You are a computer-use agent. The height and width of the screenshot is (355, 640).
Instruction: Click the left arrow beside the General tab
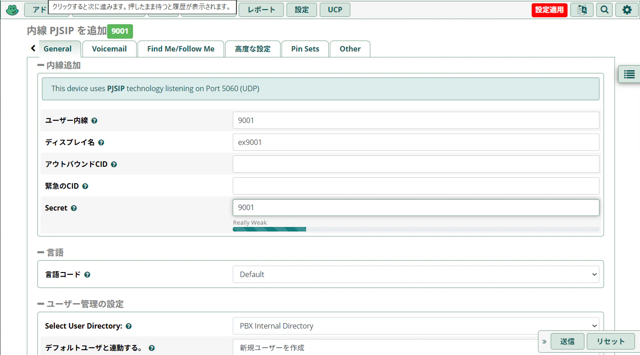click(x=33, y=48)
